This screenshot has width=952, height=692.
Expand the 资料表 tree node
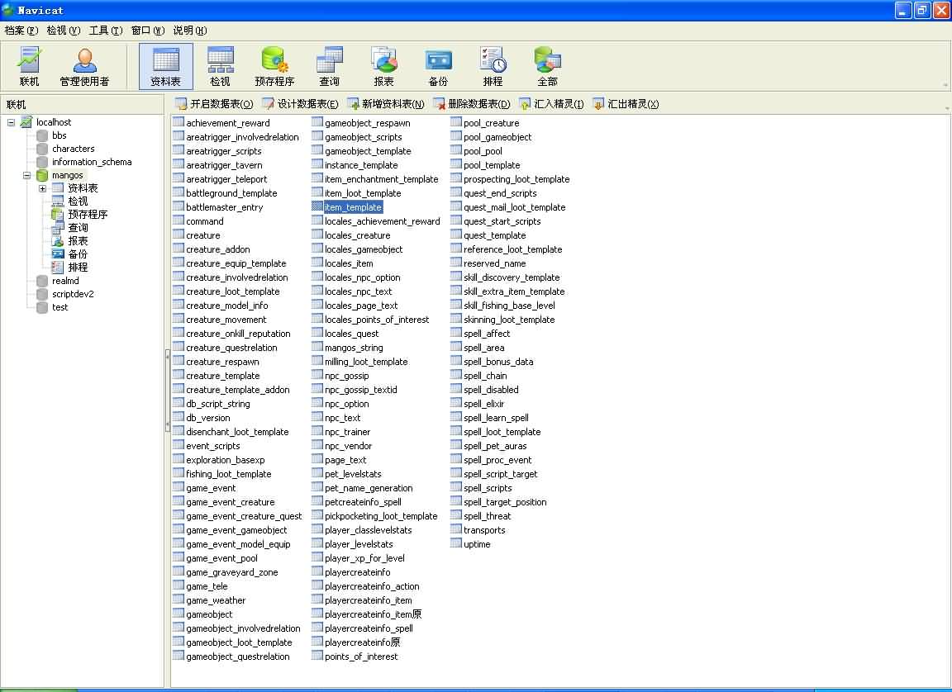(x=42, y=188)
